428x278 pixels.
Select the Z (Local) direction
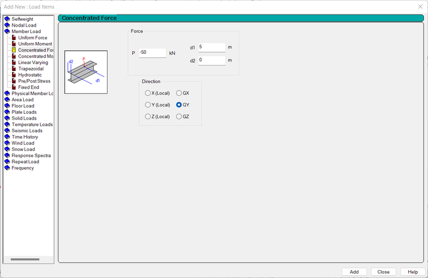(x=148, y=116)
